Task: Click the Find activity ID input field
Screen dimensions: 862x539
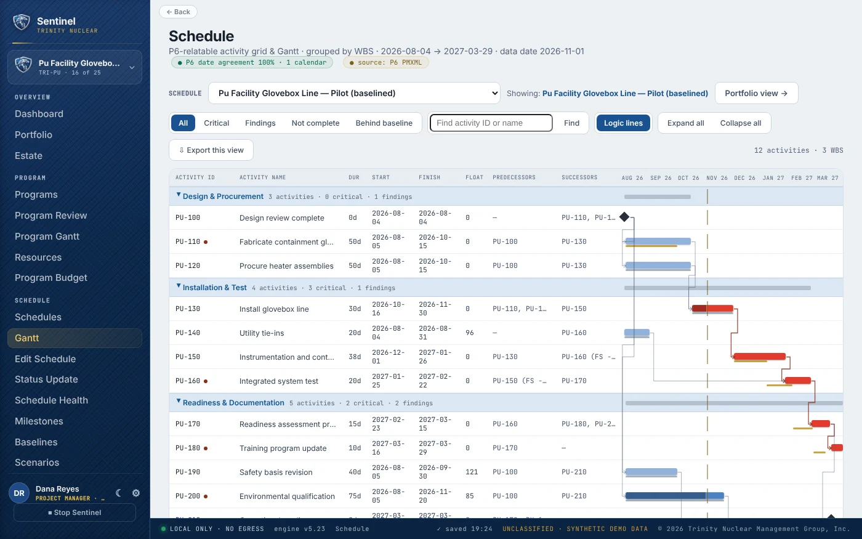Action: [x=491, y=123]
